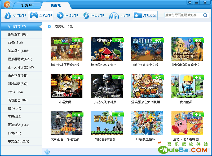Select 格斗(144) category
The height and width of the screenshot is (156, 212).
[x=21, y=109]
